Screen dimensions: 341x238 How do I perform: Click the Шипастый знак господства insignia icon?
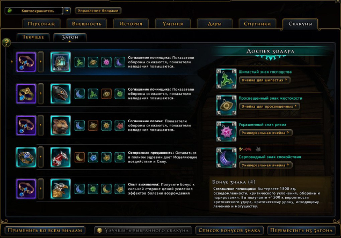[226, 79]
